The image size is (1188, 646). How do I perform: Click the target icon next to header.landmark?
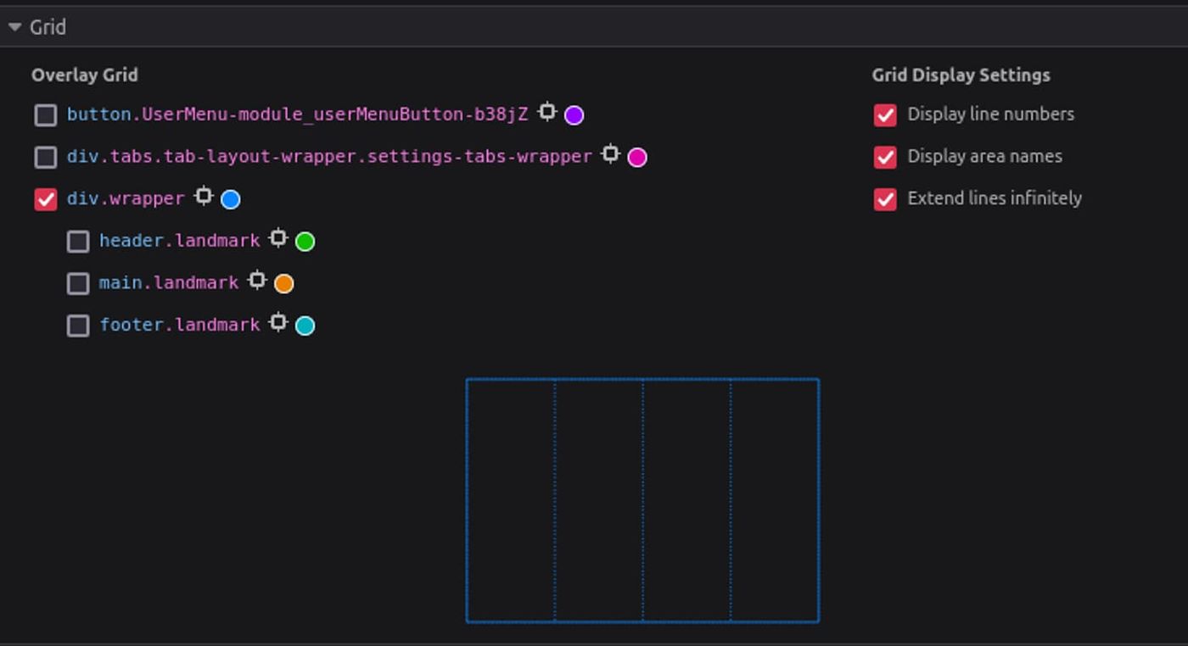(278, 238)
